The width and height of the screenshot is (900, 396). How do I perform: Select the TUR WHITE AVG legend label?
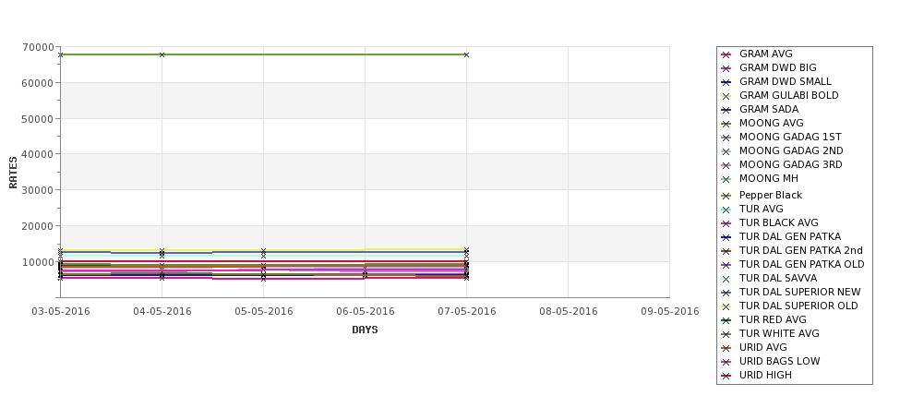pyautogui.click(x=779, y=333)
